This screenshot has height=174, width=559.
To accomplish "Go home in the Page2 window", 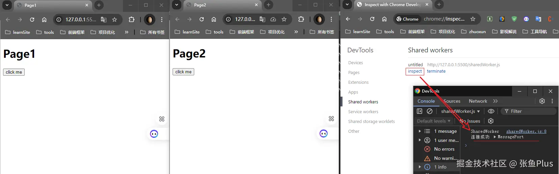I will (x=214, y=19).
